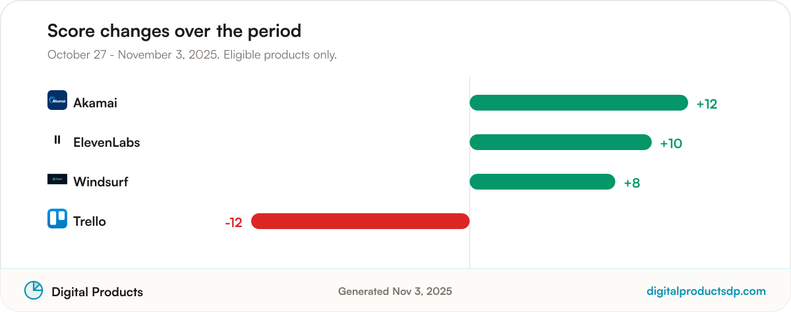The image size is (791, 312).
Task: Click the green Windsurf +8 bar
Action: coord(542,182)
